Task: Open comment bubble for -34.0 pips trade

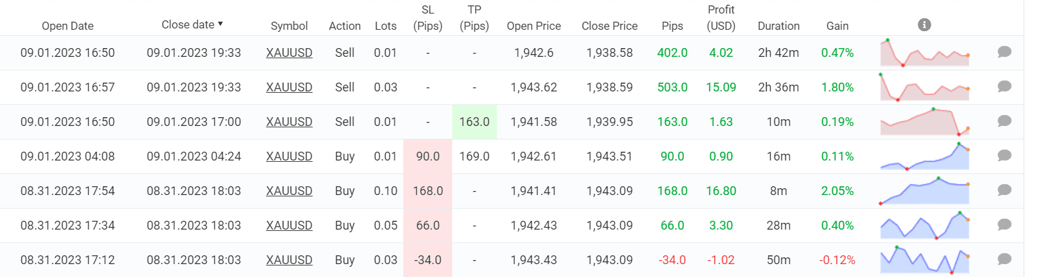Action: click(x=1005, y=259)
